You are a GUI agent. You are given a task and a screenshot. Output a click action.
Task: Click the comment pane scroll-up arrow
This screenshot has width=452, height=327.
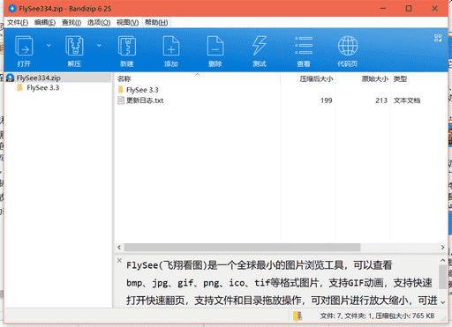[442, 260]
